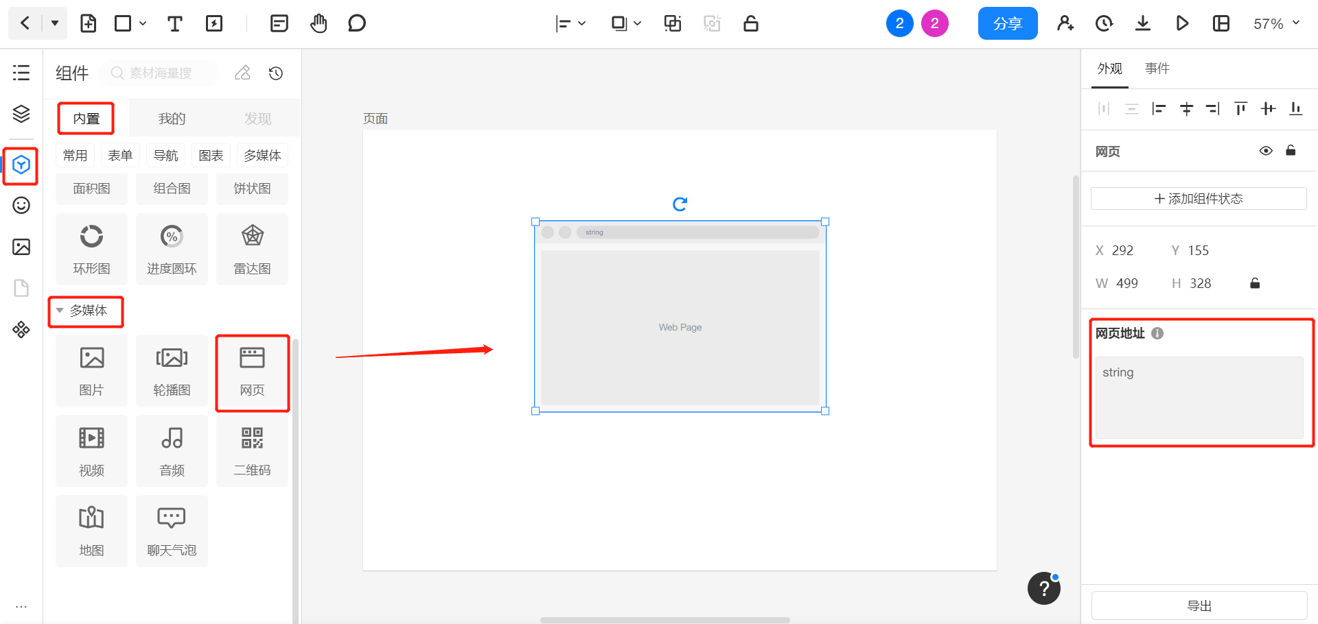Collapse the 多媒体 section
This screenshot has height=624, width=1318.
coord(60,311)
